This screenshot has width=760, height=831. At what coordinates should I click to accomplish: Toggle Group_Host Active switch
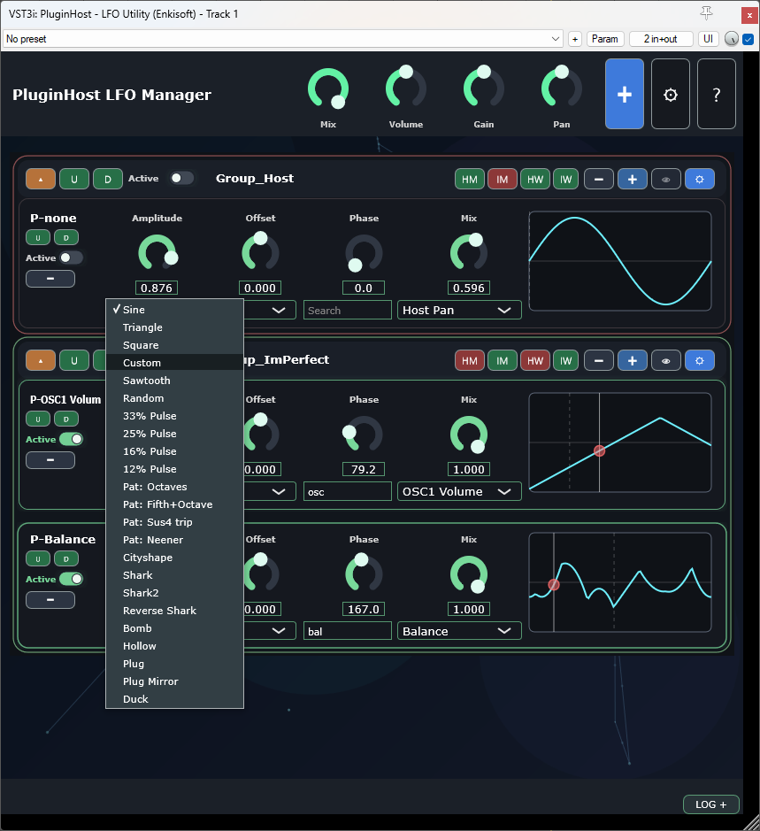[181, 178]
